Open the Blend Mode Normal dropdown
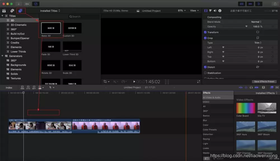Image resolution: width=280 pixels, height=161 pixels. tap(256, 22)
